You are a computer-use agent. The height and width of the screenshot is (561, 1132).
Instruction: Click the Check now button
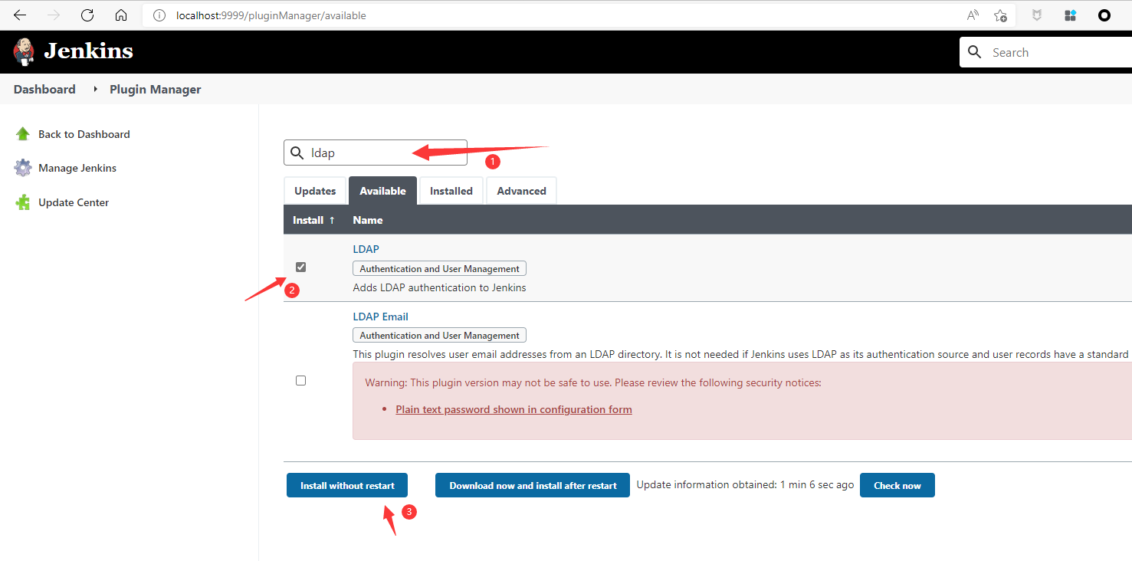897,485
